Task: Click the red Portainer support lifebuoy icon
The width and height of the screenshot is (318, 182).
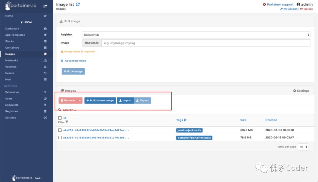Action: (x=264, y=4)
